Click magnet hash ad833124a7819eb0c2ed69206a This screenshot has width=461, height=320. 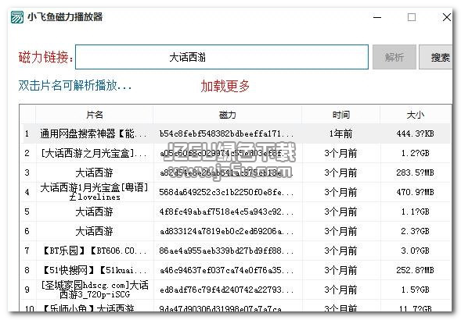(x=227, y=231)
